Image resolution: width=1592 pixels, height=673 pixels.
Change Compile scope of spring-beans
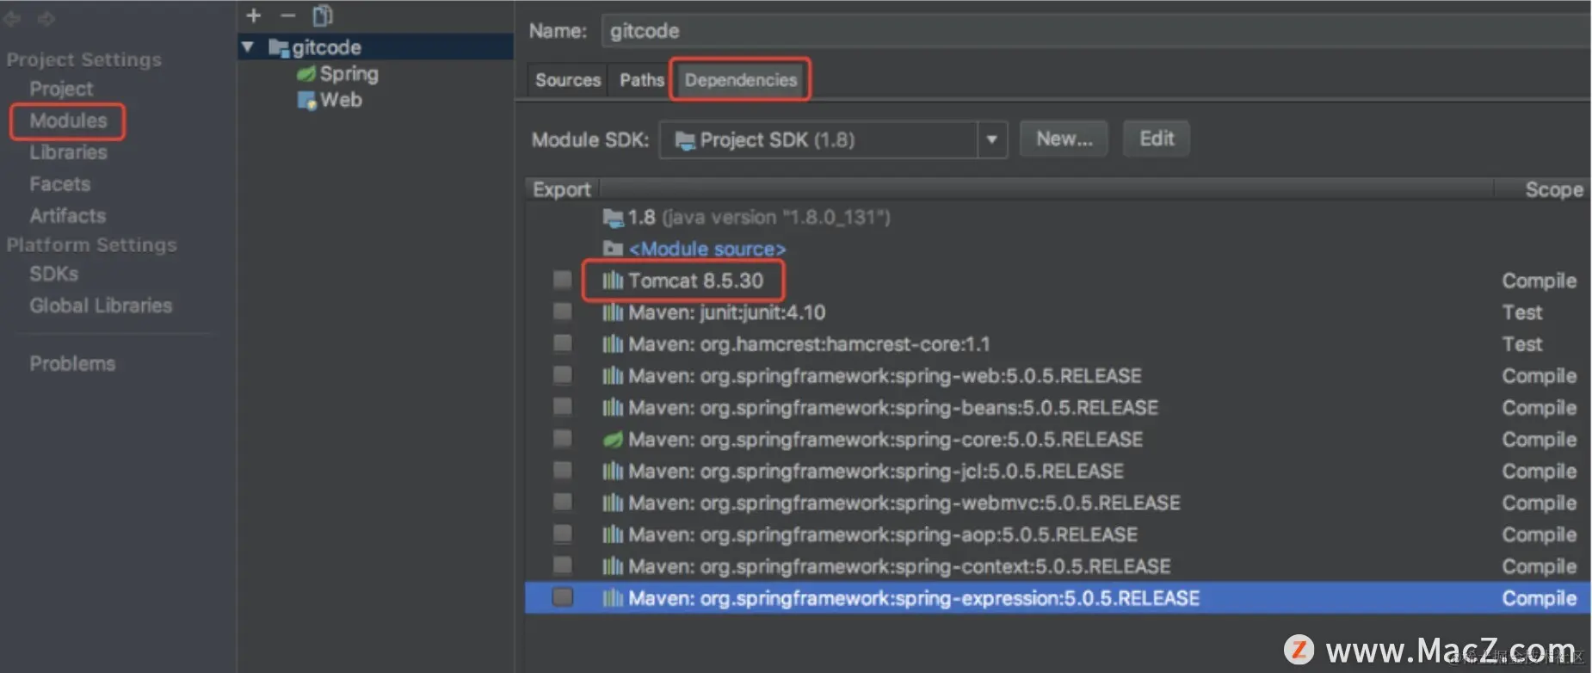(1539, 409)
